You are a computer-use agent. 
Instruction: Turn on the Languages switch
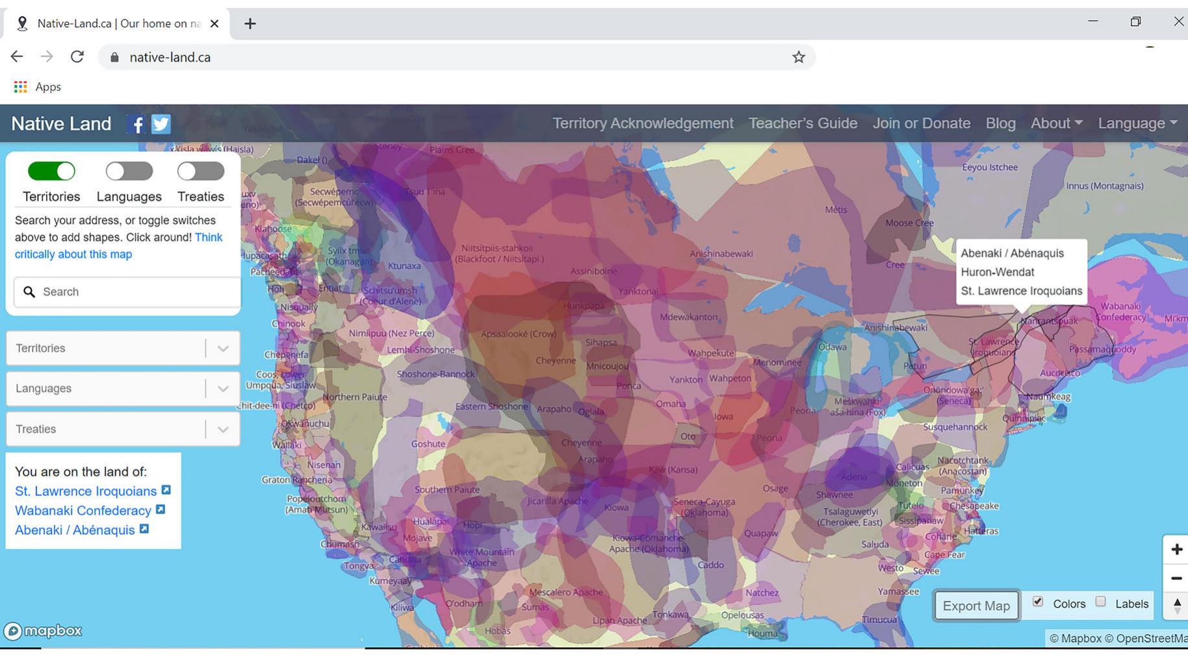129,171
